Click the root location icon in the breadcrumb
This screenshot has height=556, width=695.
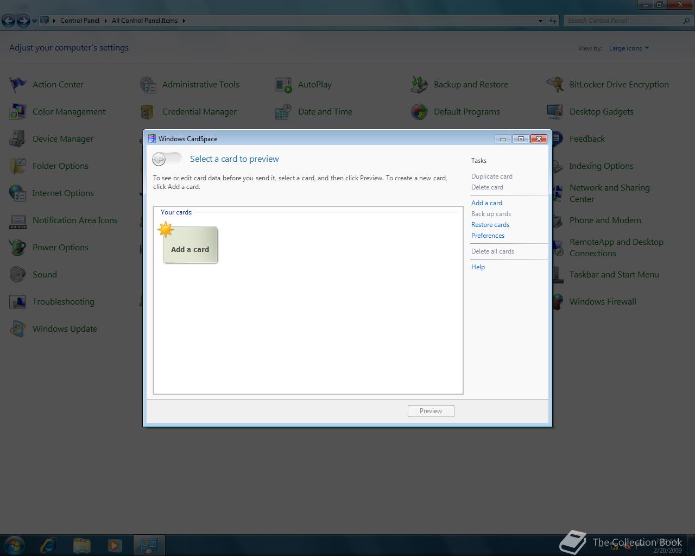click(x=45, y=21)
